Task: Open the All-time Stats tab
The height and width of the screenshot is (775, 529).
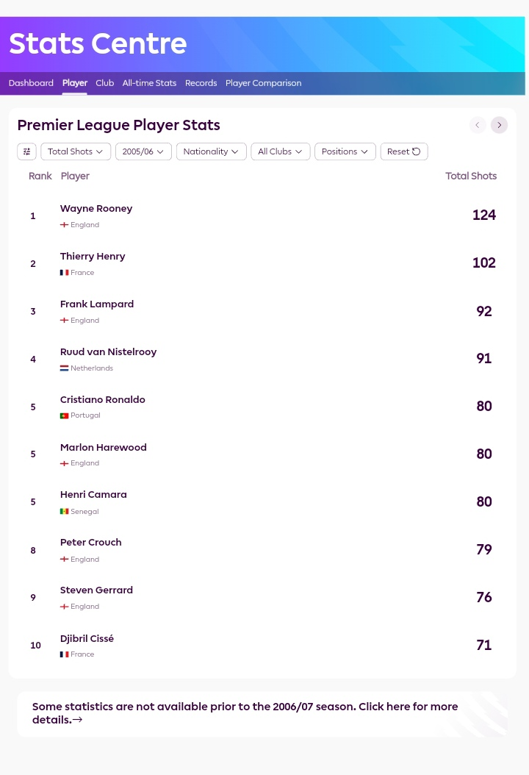Action: (149, 83)
